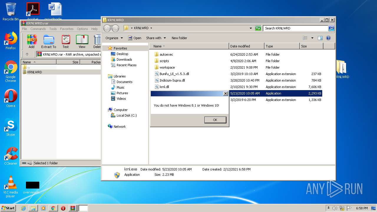Image resolution: width=377 pixels, height=212 pixels.
Task: Click the Explorer Back button
Action: 107,28
